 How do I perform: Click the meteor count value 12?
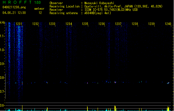point(40,13)
